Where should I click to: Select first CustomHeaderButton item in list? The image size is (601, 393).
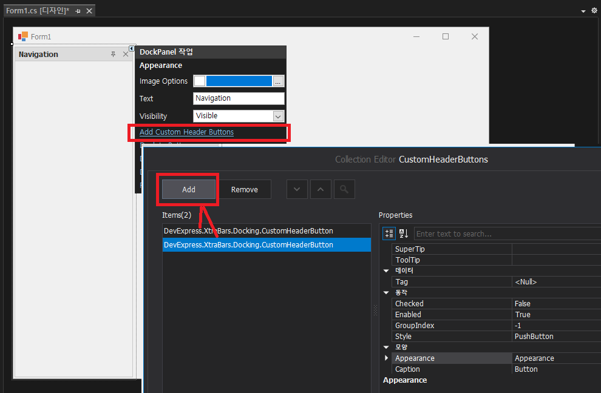tap(267, 230)
